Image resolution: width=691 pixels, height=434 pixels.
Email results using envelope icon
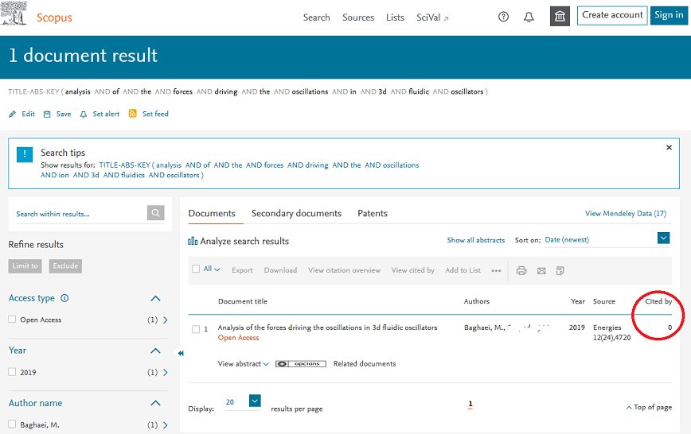pyautogui.click(x=541, y=270)
